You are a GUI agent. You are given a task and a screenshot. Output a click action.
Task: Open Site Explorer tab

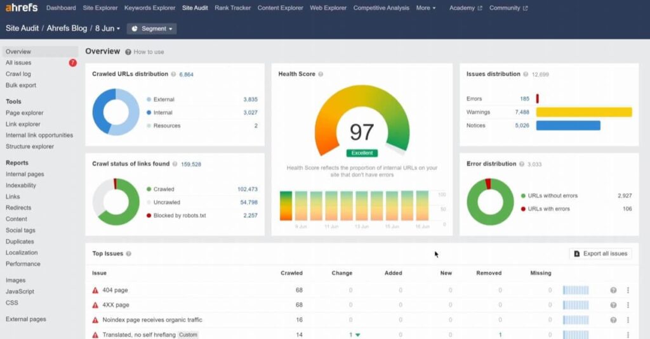[x=100, y=8]
